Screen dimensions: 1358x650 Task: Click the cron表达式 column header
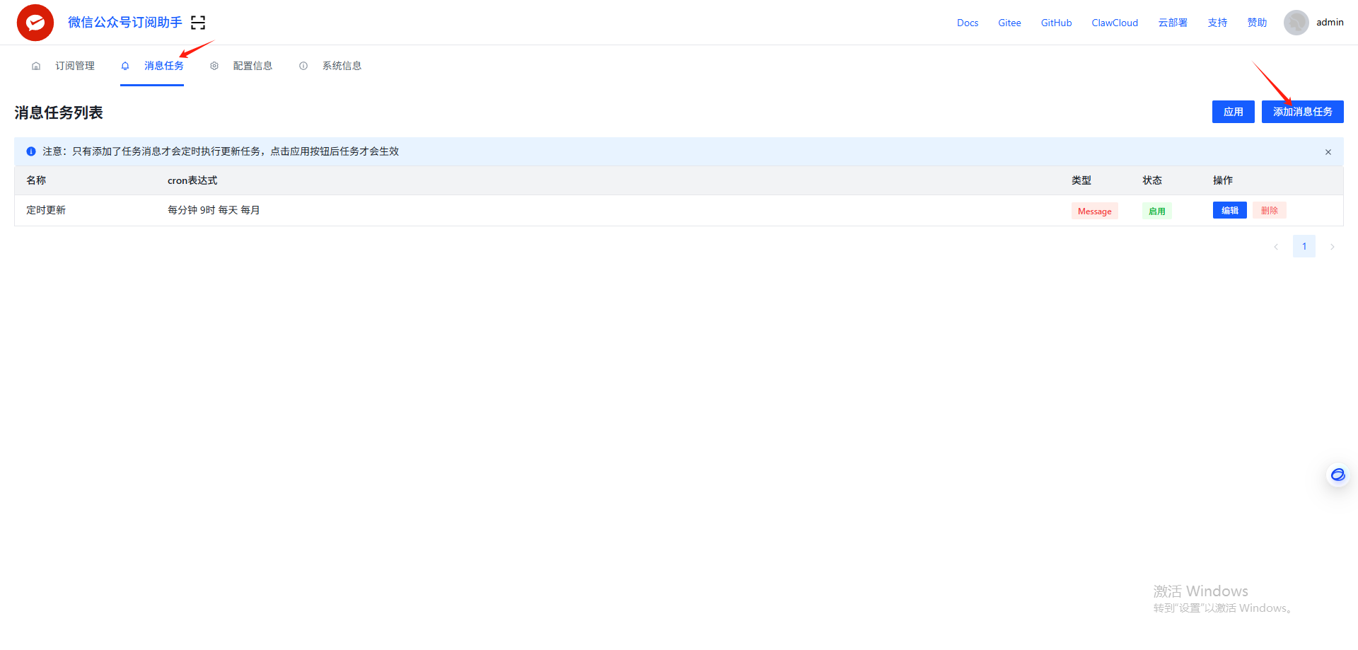pyautogui.click(x=192, y=180)
